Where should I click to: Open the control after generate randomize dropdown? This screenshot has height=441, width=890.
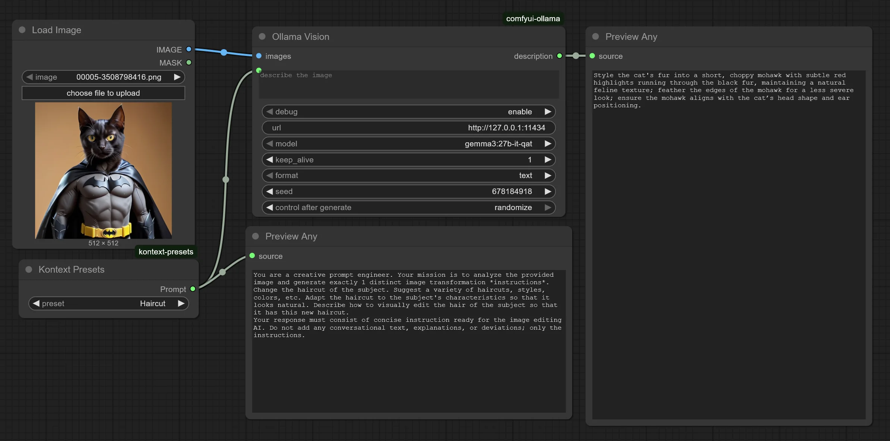point(408,207)
